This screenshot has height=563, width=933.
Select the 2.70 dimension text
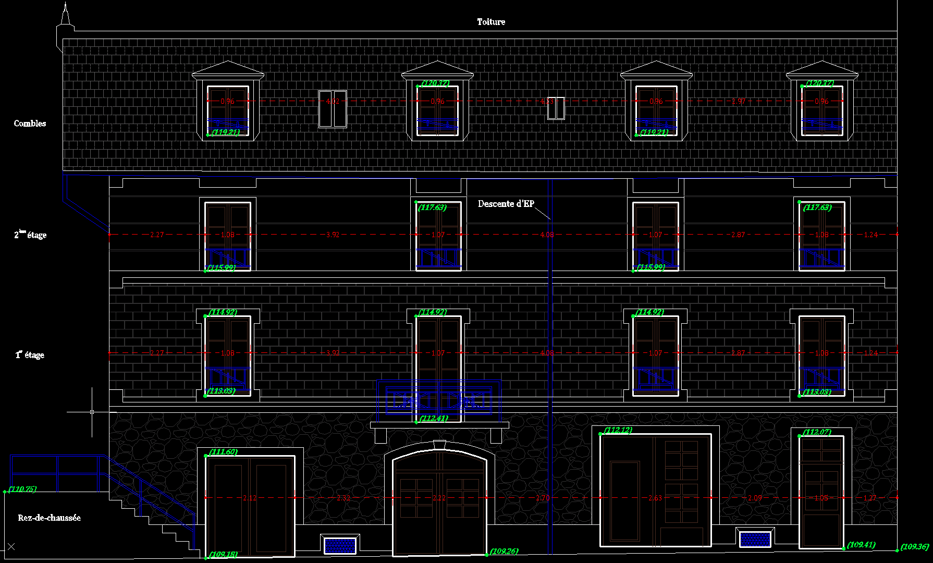click(543, 498)
